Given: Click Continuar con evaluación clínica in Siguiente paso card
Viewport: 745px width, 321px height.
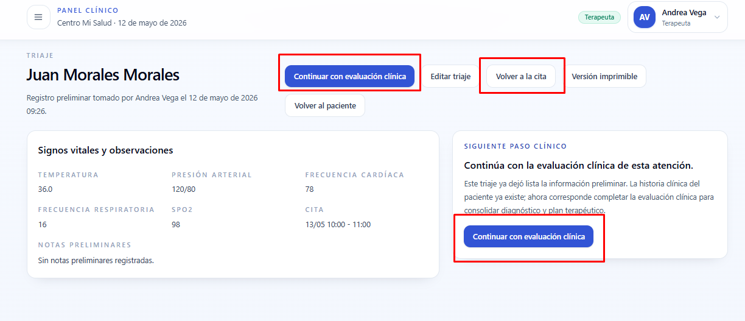Looking at the screenshot, I should [x=529, y=236].
